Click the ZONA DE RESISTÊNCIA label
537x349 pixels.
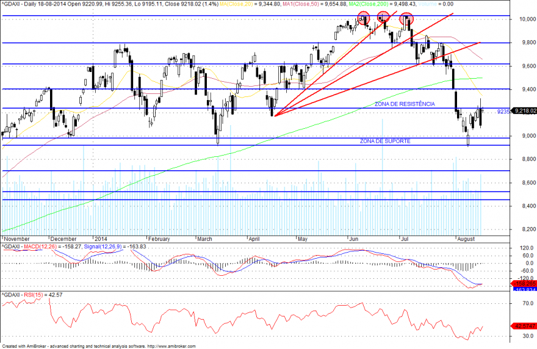click(x=405, y=104)
